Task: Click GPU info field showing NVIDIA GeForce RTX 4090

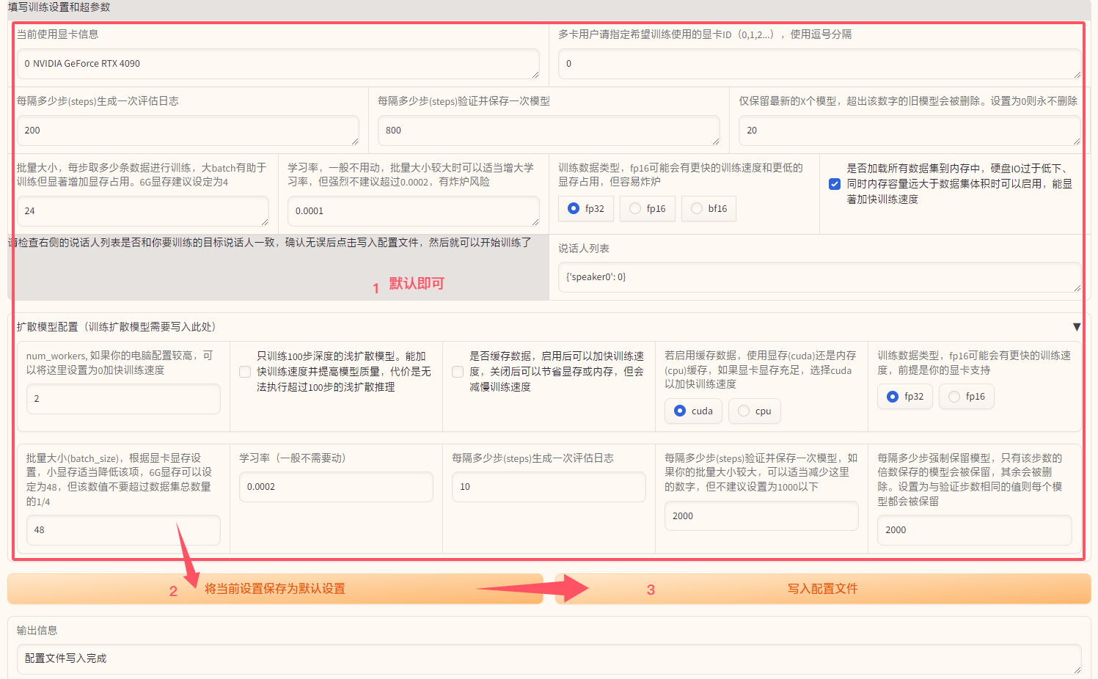Action: (x=278, y=64)
